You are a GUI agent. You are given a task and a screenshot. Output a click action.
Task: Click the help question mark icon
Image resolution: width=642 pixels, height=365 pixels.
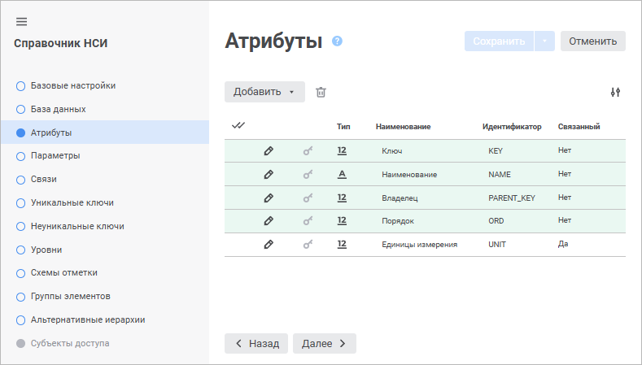point(338,41)
